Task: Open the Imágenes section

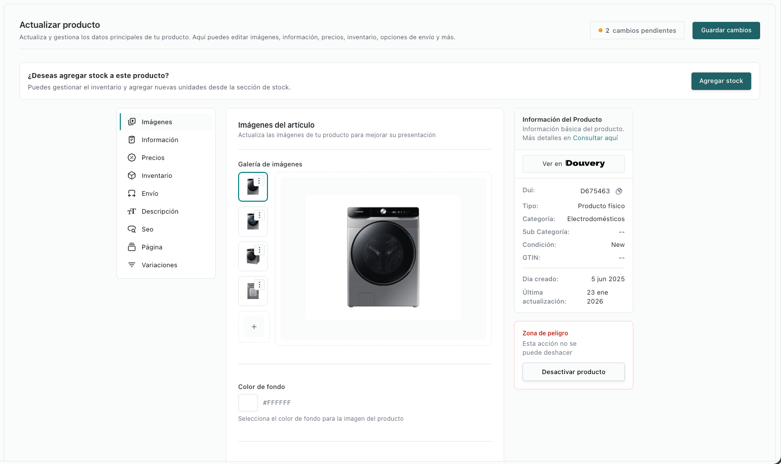Action: click(166, 122)
